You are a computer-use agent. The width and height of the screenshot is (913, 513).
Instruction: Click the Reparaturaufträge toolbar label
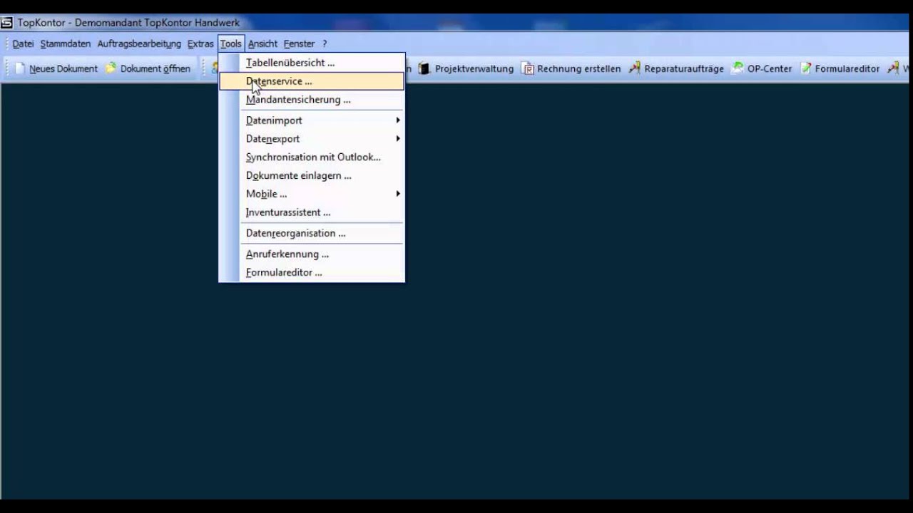pos(684,69)
